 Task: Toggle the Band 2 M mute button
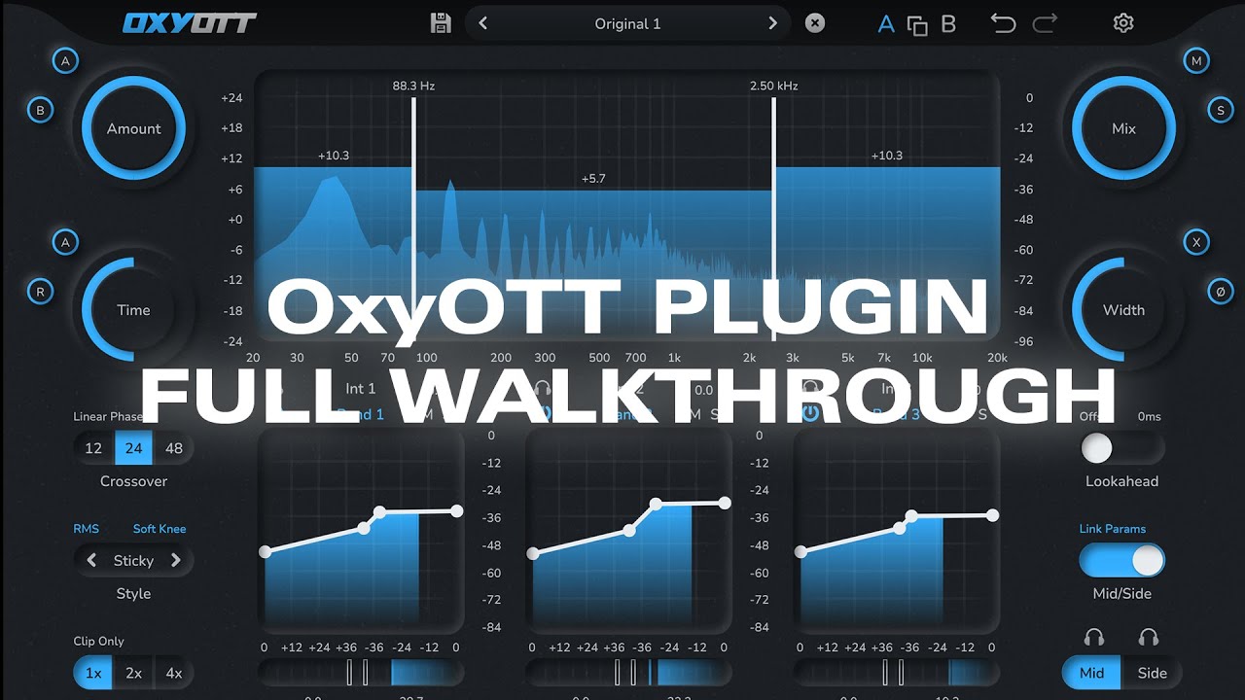[694, 415]
